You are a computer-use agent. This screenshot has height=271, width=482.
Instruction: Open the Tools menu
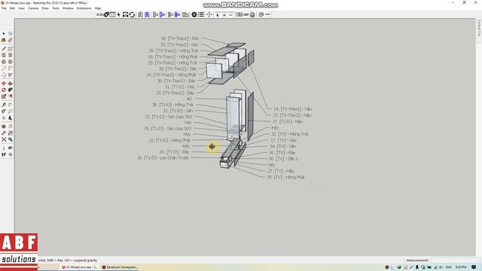point(56,8)
